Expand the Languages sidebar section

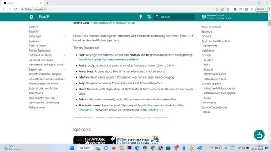point(64,36)
